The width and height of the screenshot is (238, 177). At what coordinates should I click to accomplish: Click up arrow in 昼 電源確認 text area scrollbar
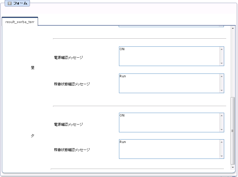[x=222, y=49]
